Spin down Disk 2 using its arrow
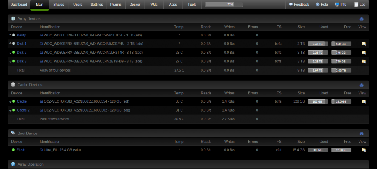The image size is (377, 169). click(x=10, y=53)
